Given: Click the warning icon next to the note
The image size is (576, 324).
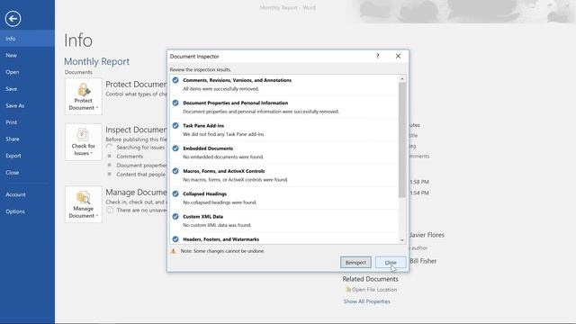Looking at the screenshot, I should click(174, 251).
